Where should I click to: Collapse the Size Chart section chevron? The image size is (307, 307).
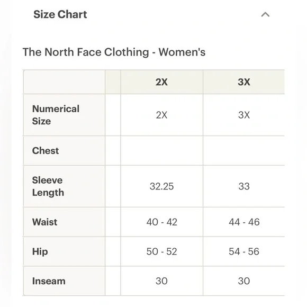tap(265, 14)
